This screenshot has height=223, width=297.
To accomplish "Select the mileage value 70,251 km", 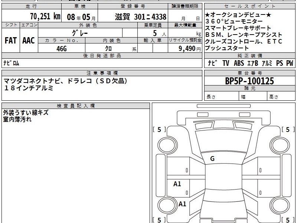I will point(45,16).
